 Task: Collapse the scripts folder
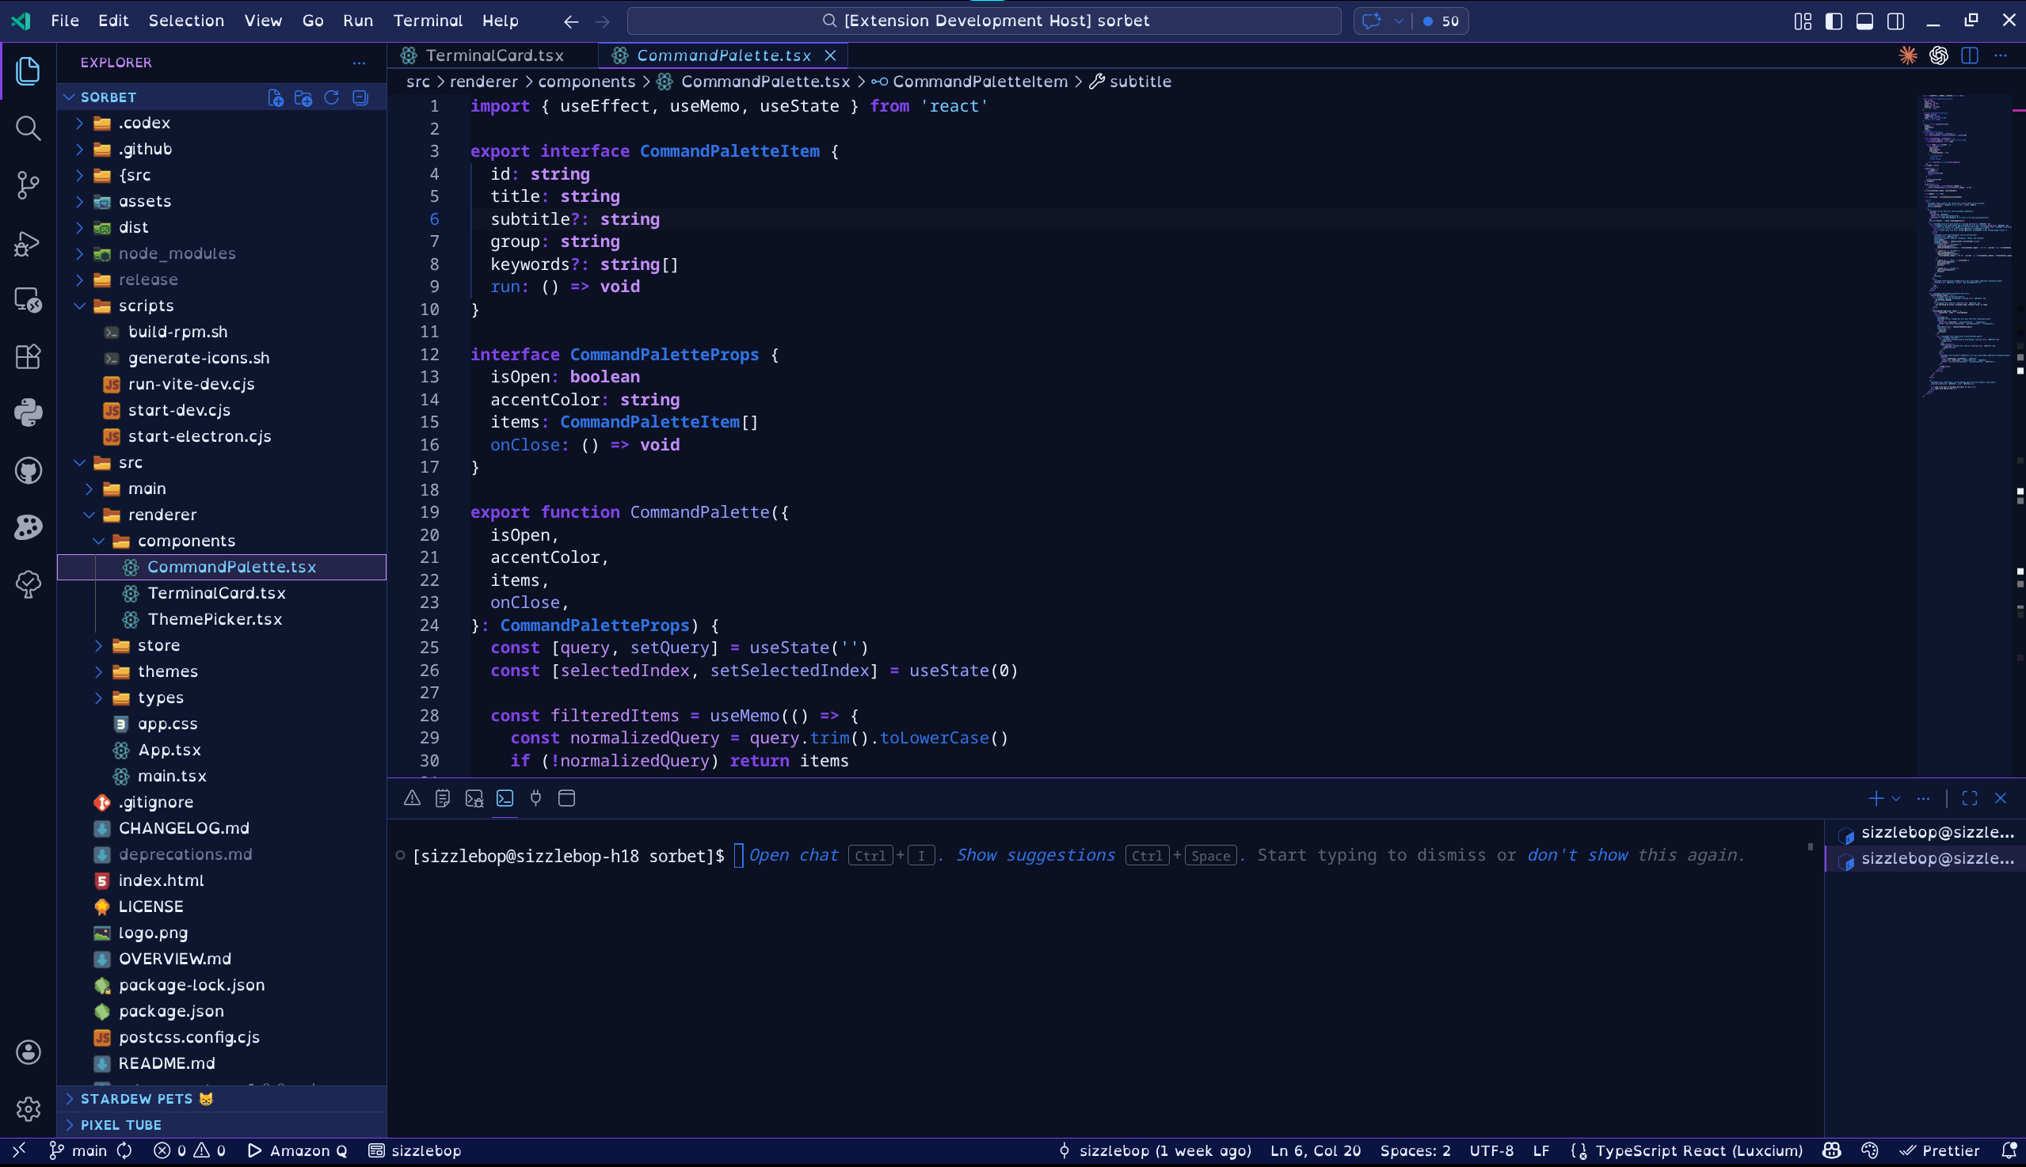click(x=145, y=306)
